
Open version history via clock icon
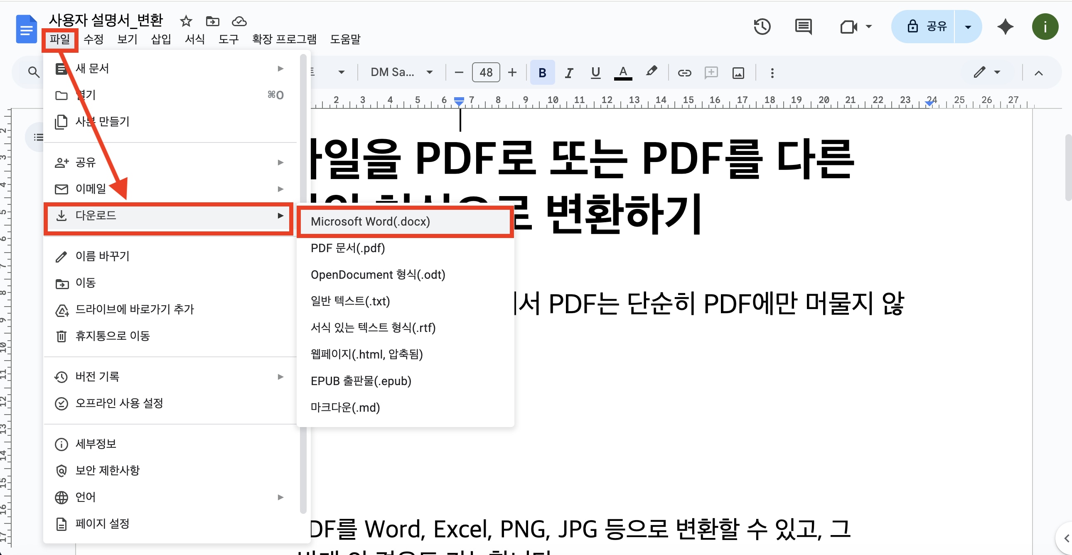[x=762, y=27]
